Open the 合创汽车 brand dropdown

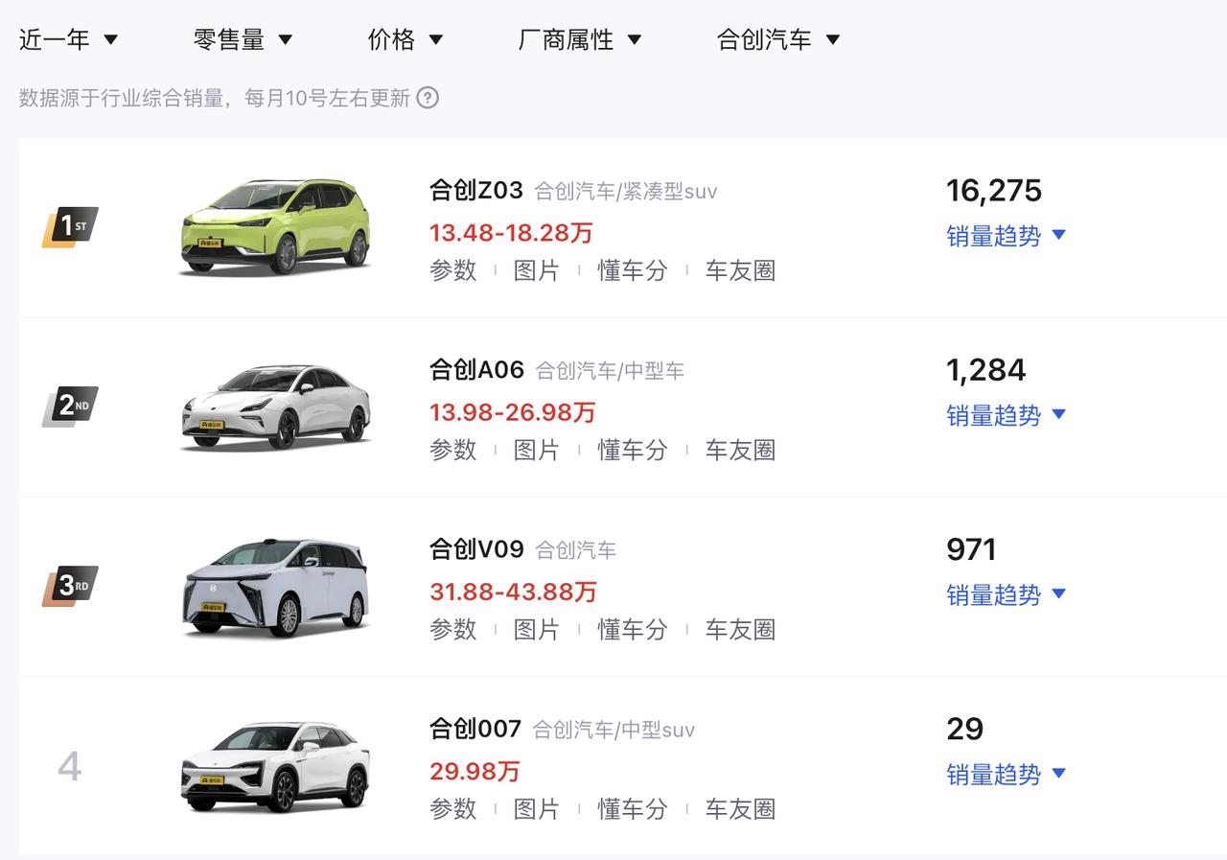[x=778, y=39]
